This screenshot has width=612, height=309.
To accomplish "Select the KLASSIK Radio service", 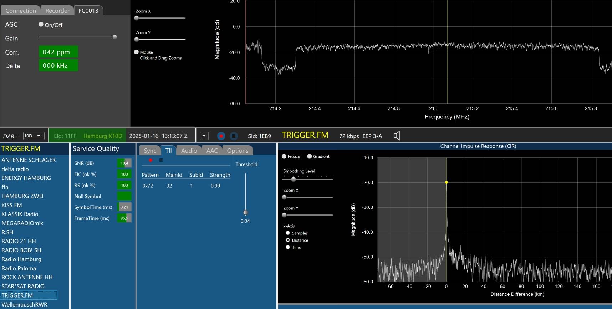I will pos(20,214).
